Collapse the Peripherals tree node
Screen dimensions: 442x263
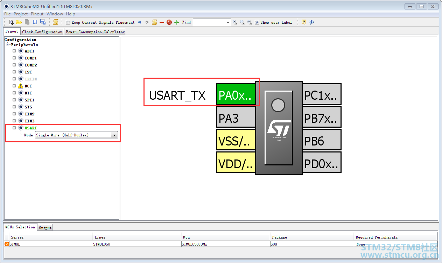[7, 44]
